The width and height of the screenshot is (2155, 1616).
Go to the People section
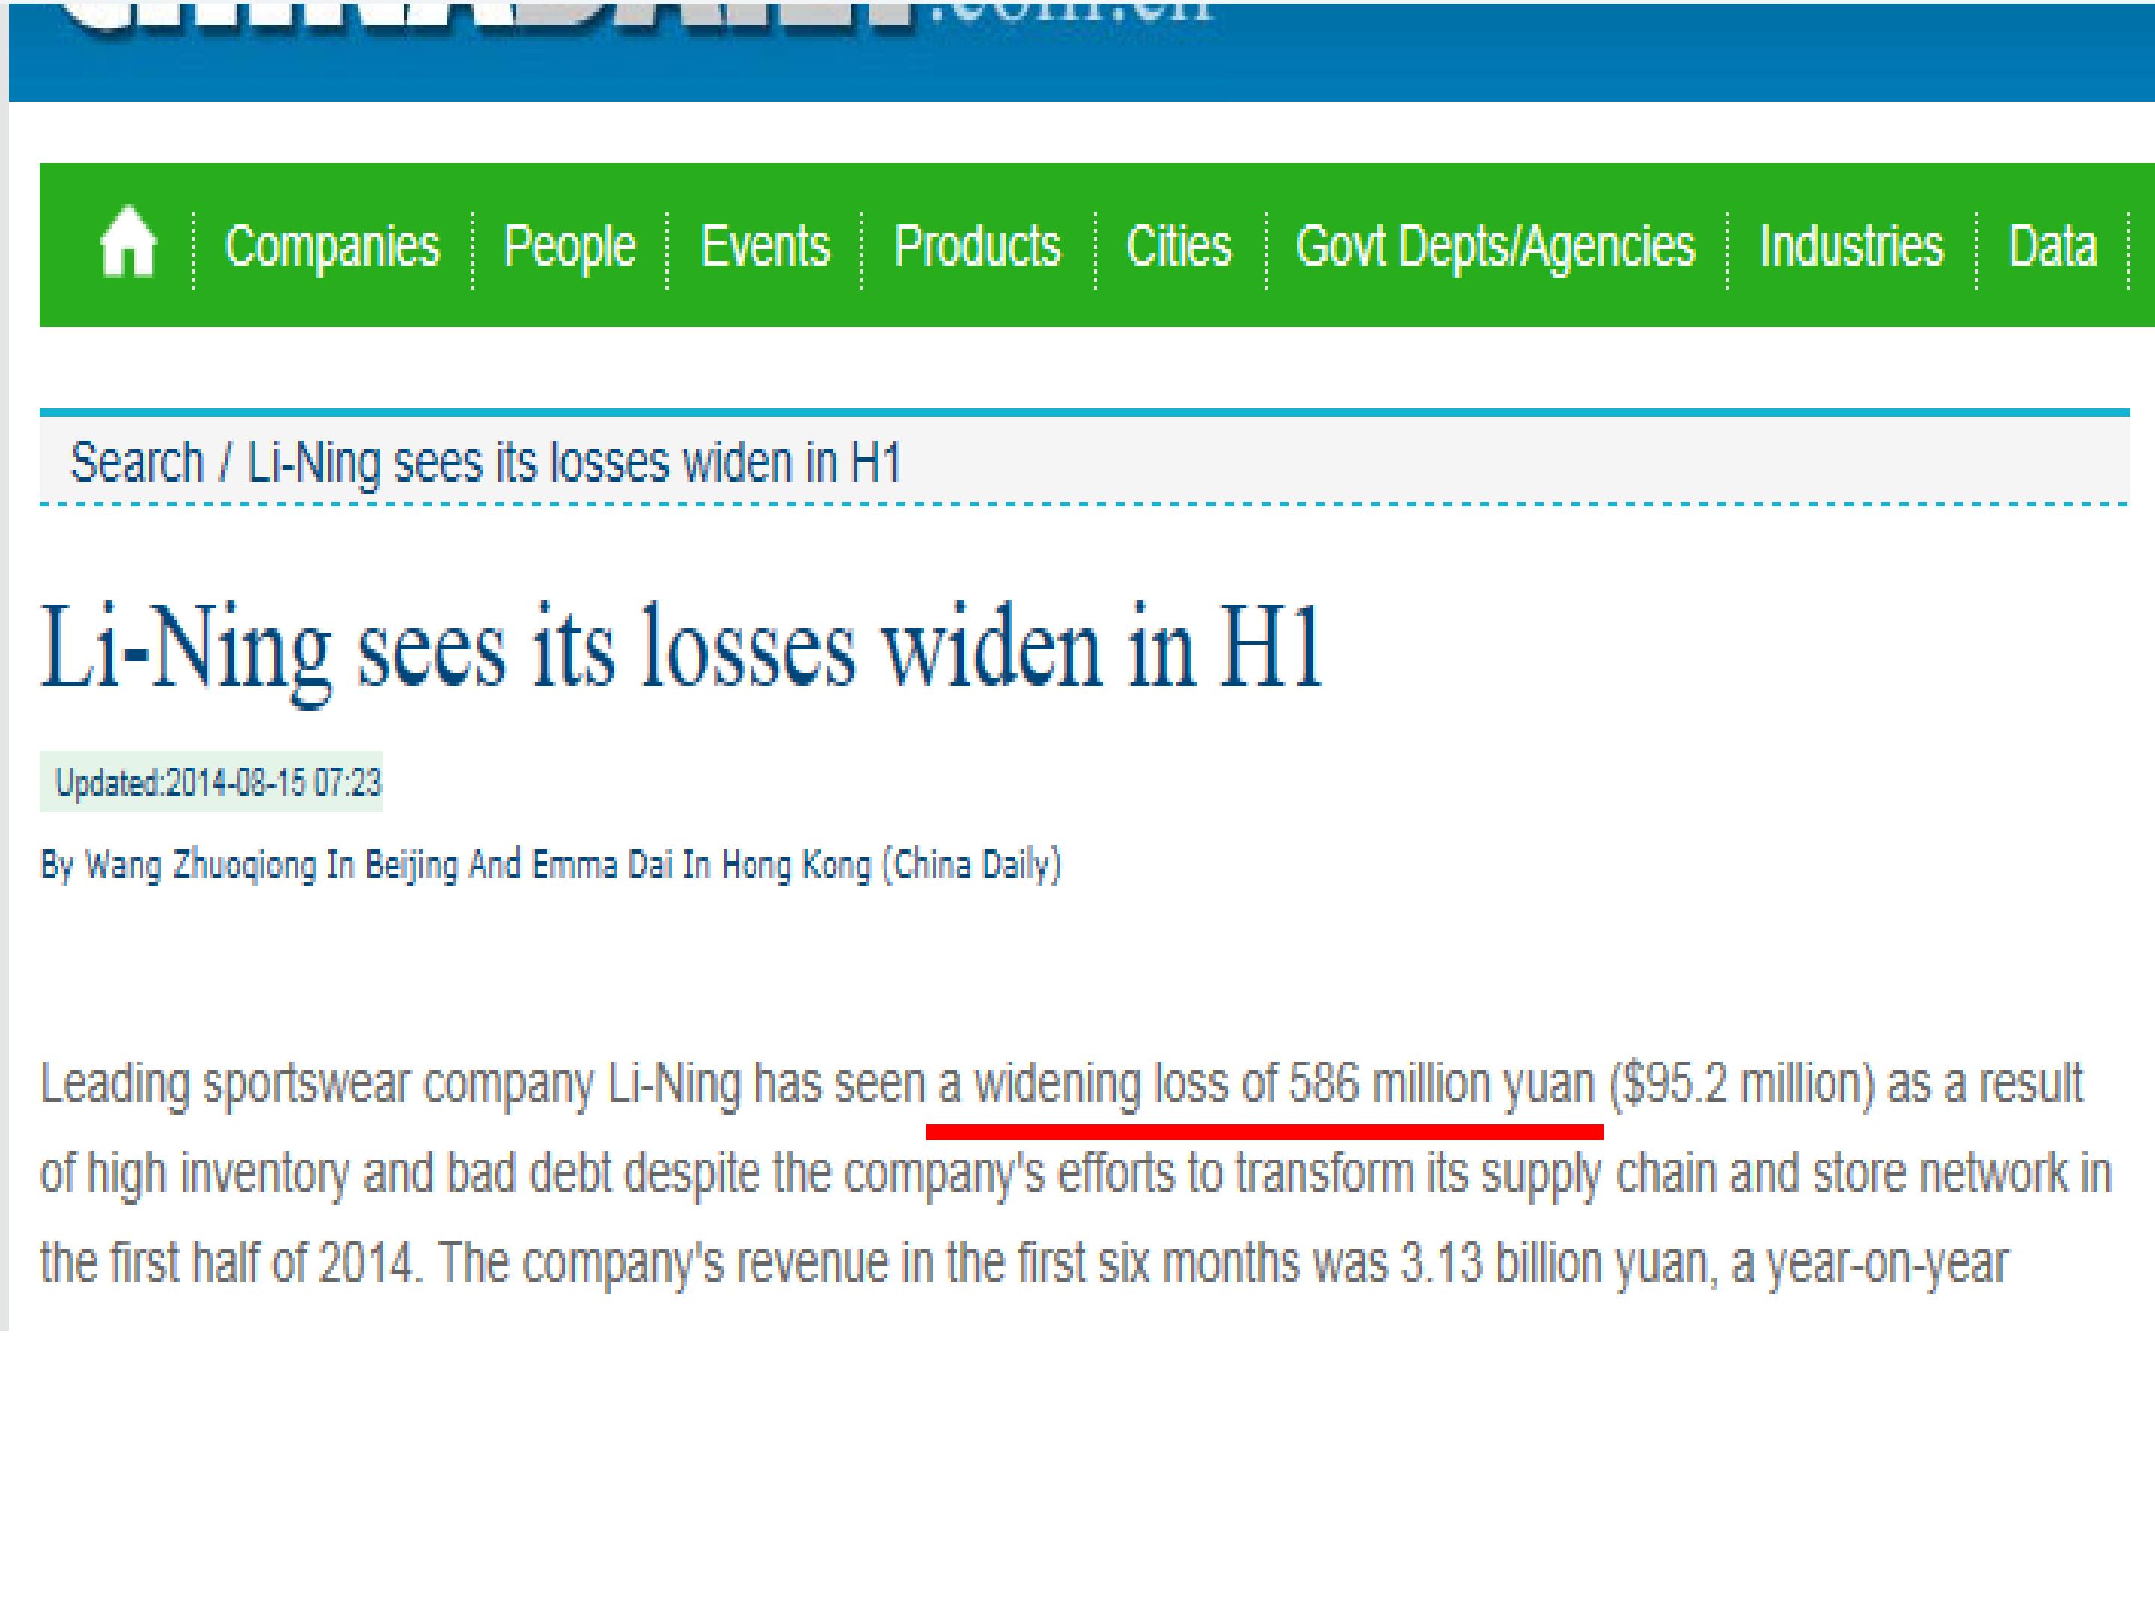click(569, 246)
